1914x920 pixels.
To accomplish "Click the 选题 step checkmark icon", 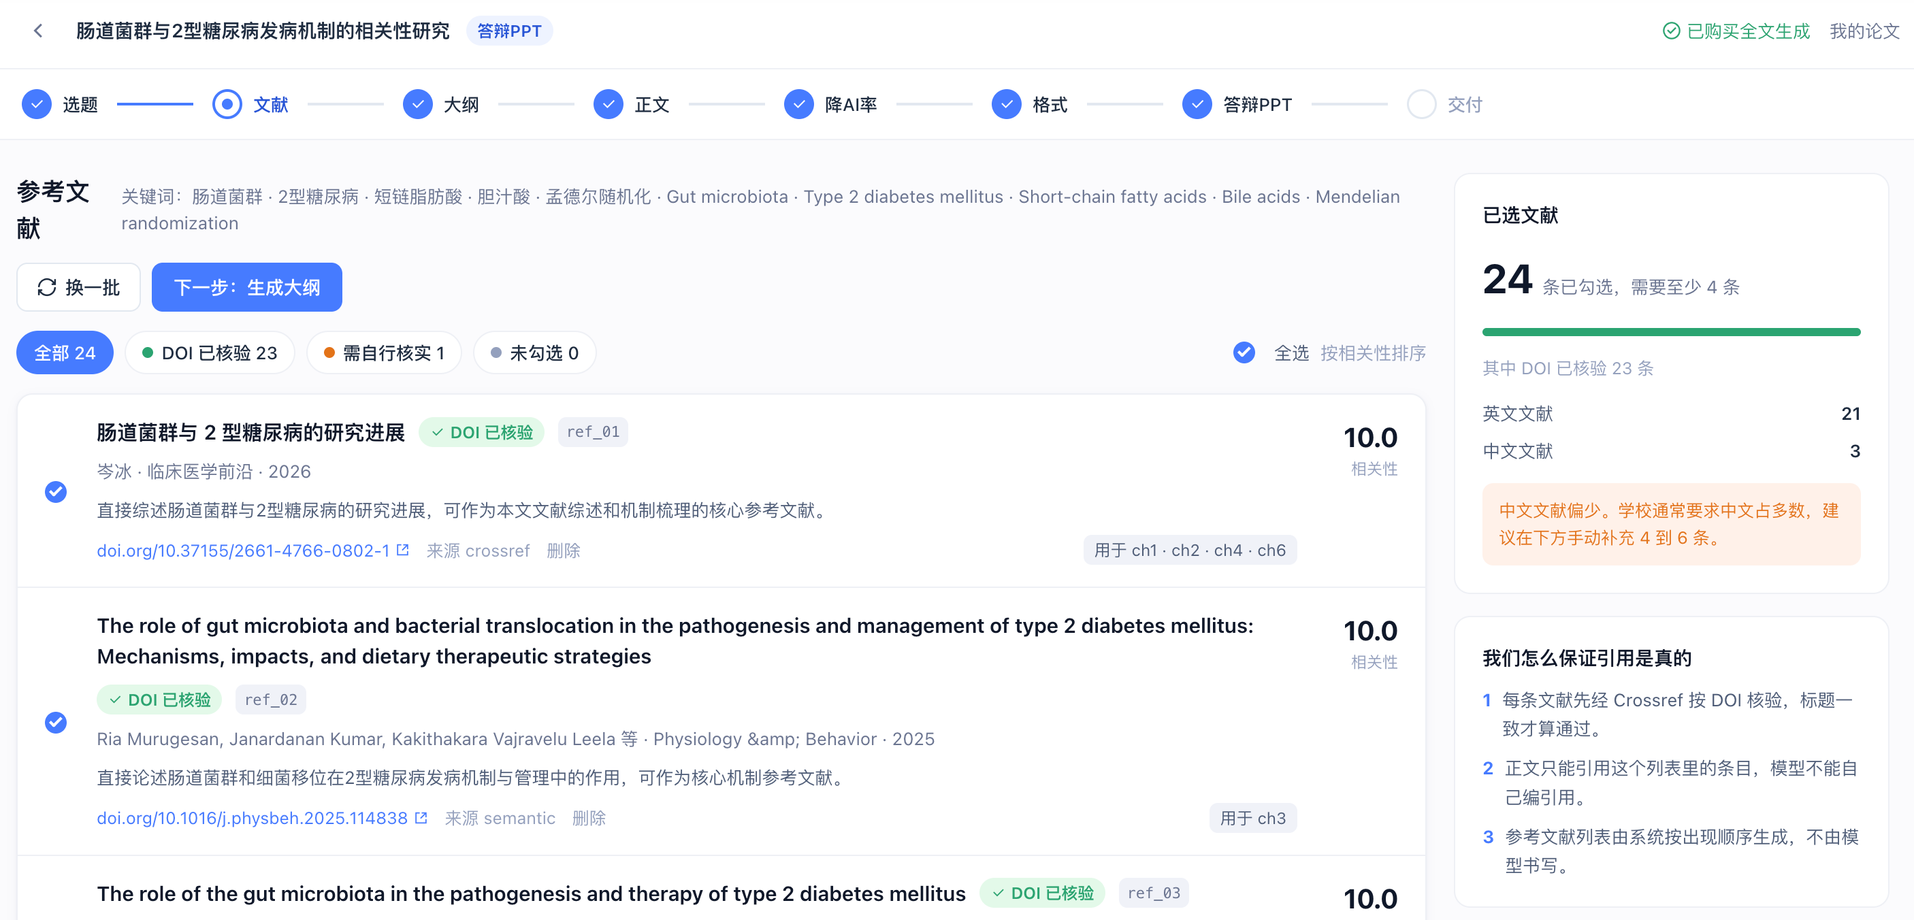I will pyautogui.click(x=36, y=105).
